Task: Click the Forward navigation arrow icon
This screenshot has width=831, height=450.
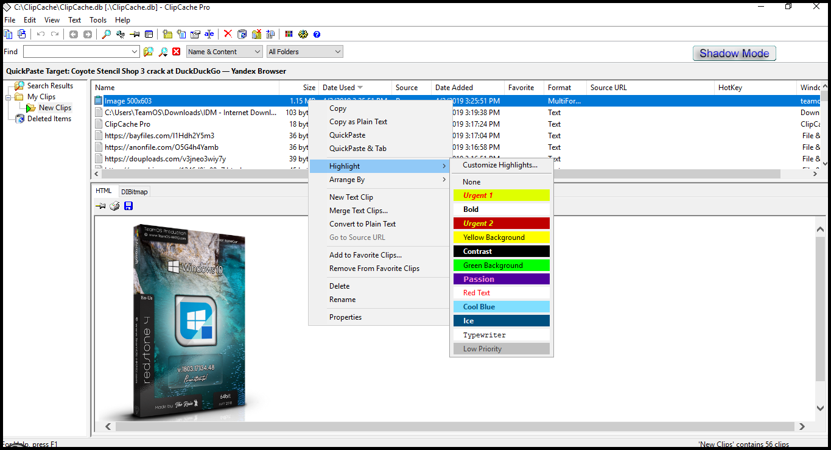Action: tap(88, 34)
